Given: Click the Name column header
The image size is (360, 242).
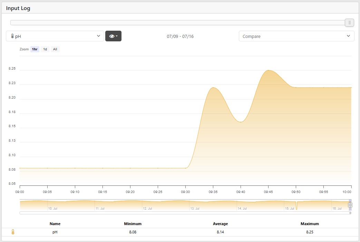Looking at the screenshot, I should point(55,224).
